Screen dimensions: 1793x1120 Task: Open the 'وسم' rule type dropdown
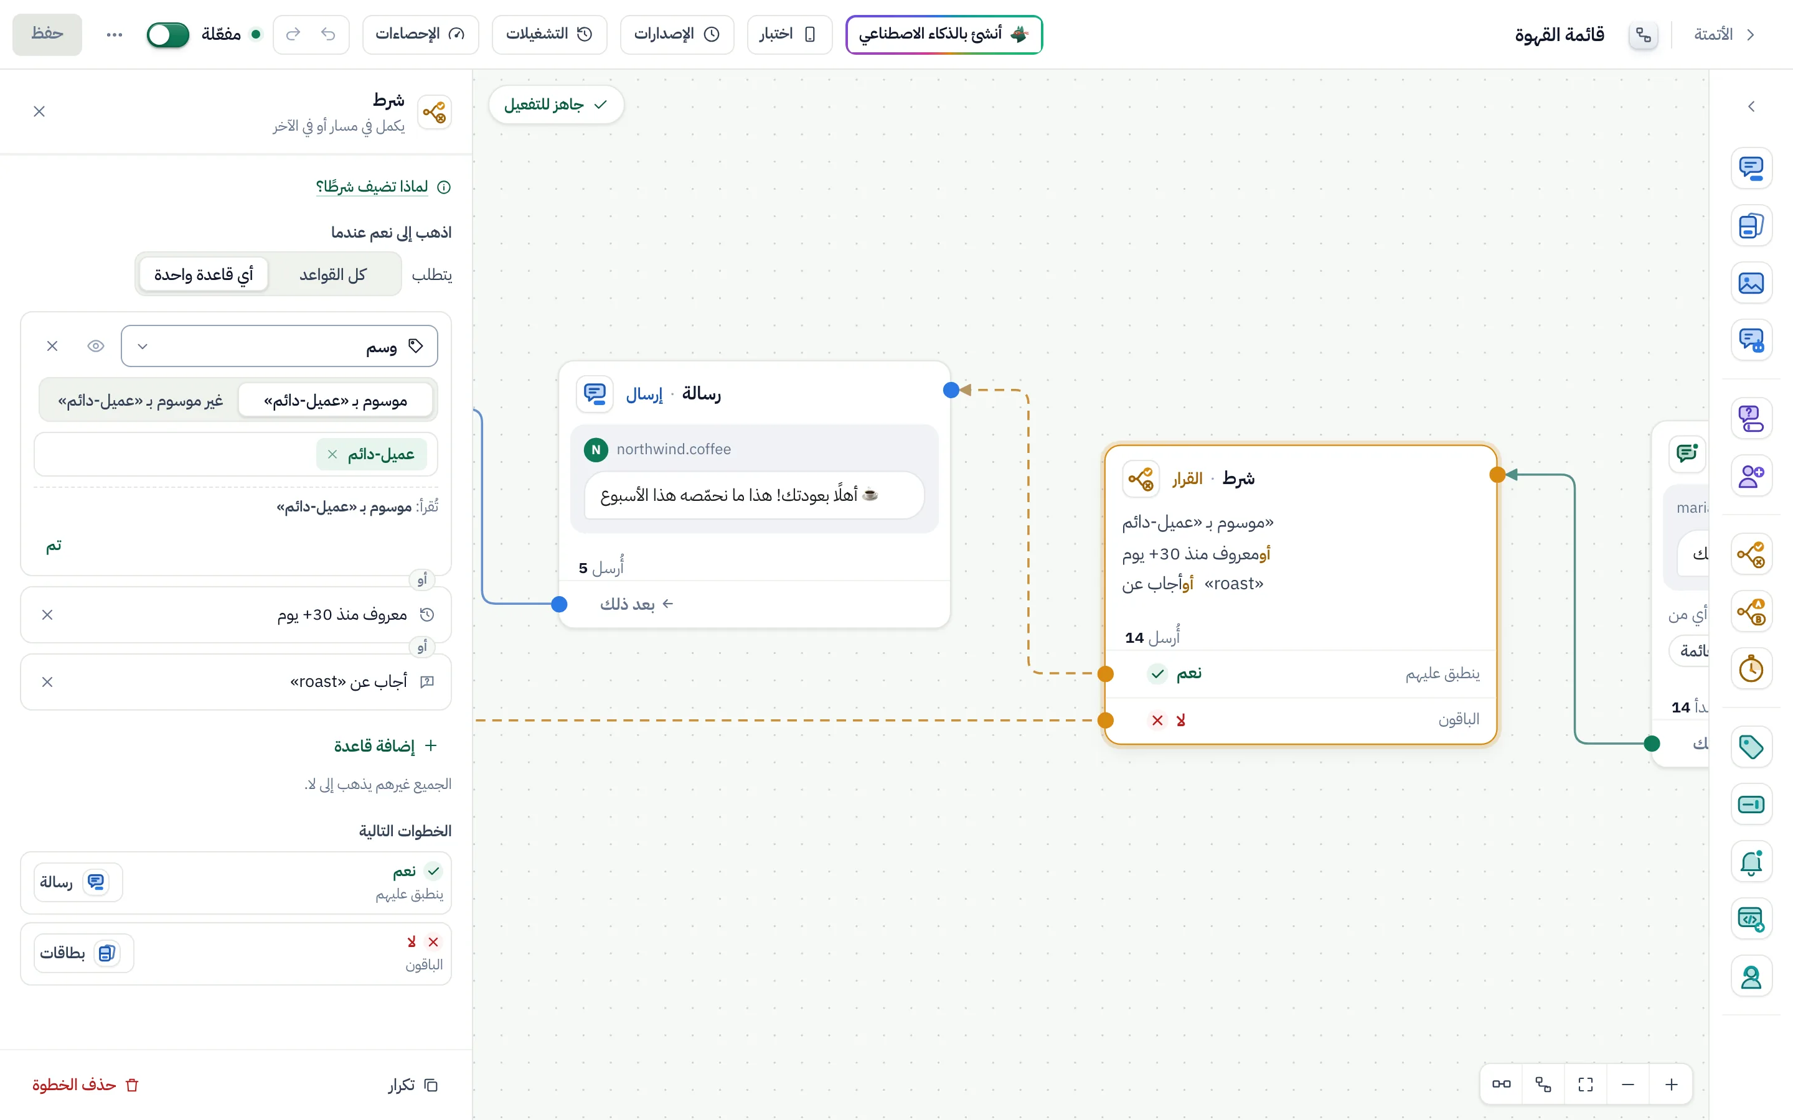pos(280,346)
